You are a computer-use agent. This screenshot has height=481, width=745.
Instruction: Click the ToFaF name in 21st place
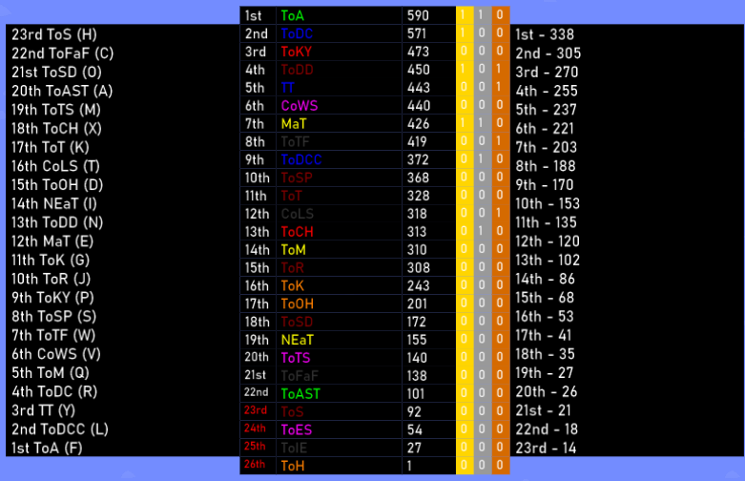(300, 376)
